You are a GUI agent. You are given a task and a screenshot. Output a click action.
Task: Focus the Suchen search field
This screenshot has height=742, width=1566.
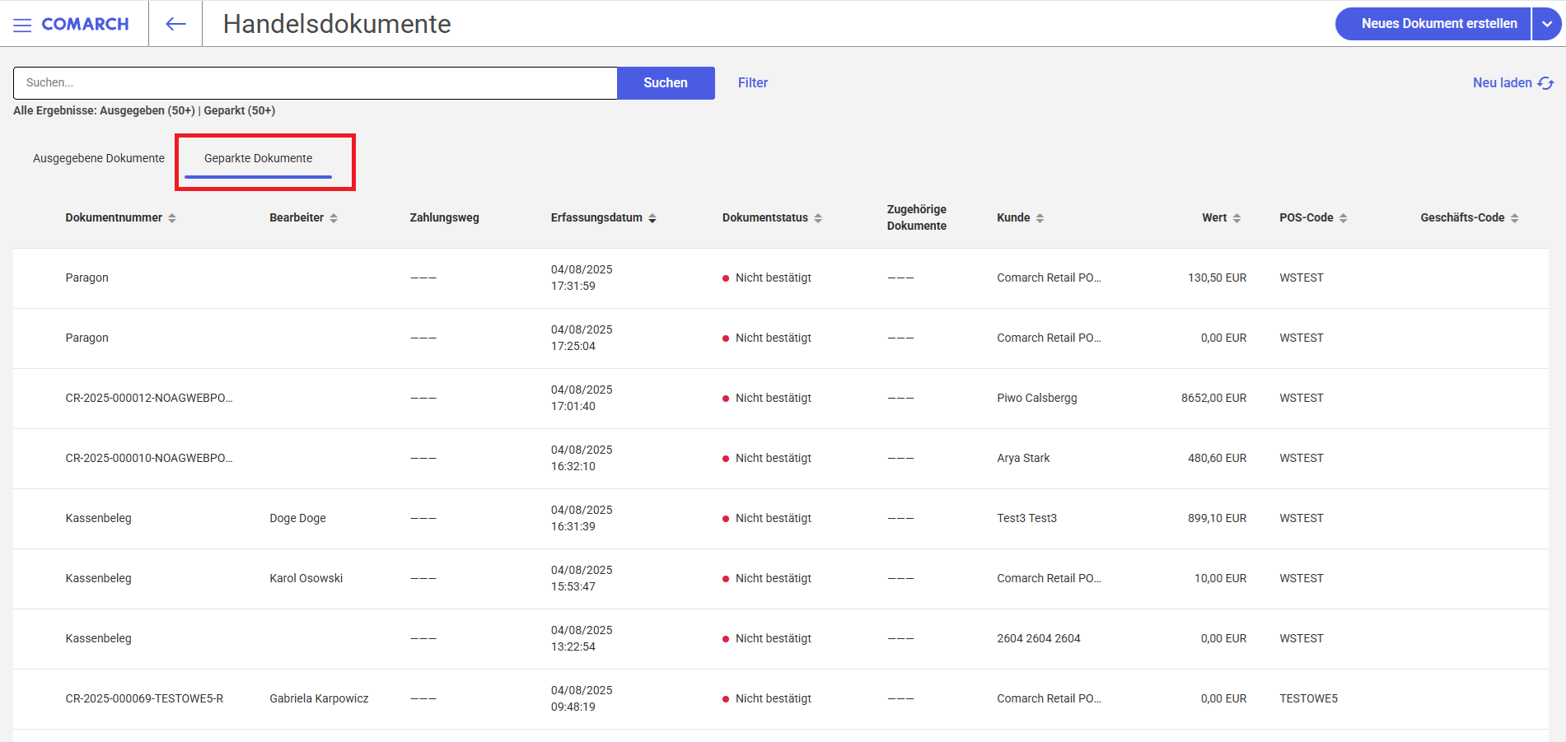(x=316, y=83)
